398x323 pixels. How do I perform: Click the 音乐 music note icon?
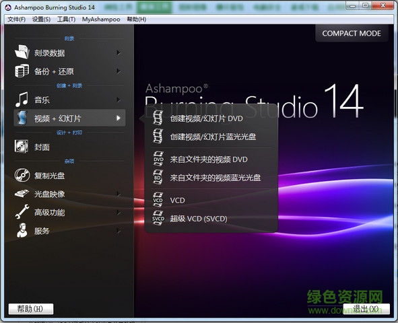pyautogui.click(x=22, y=99)
